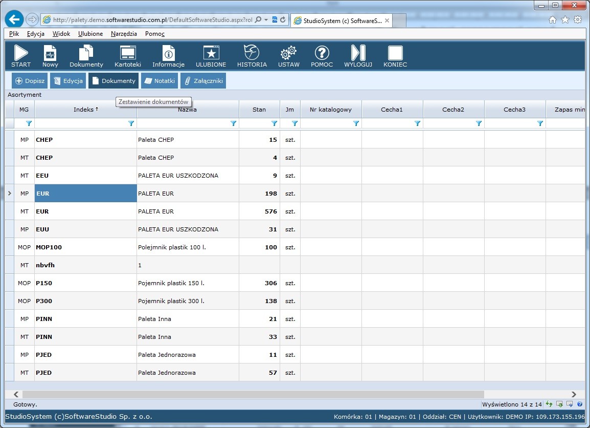This screenshot has height=428, width=590.
Task: Open Stan column filter funnel
Action: (x=275, y=123)
